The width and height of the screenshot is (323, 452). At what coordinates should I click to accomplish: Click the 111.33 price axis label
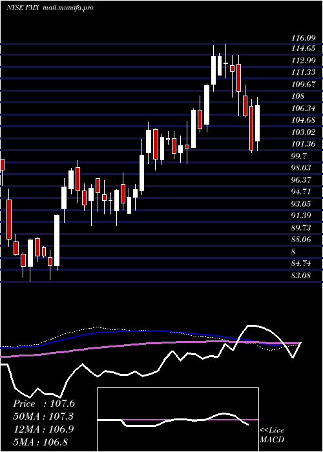pyautogui.click(x=303, y=72)
